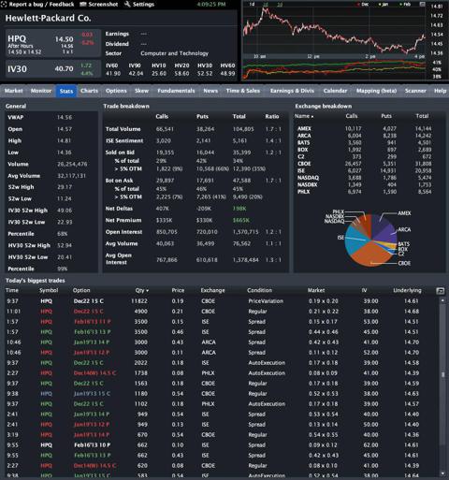The height and width of the screenshot is (480, 449).
Task: Click the biggest trades scrollbar thumb
Action: 442,374
